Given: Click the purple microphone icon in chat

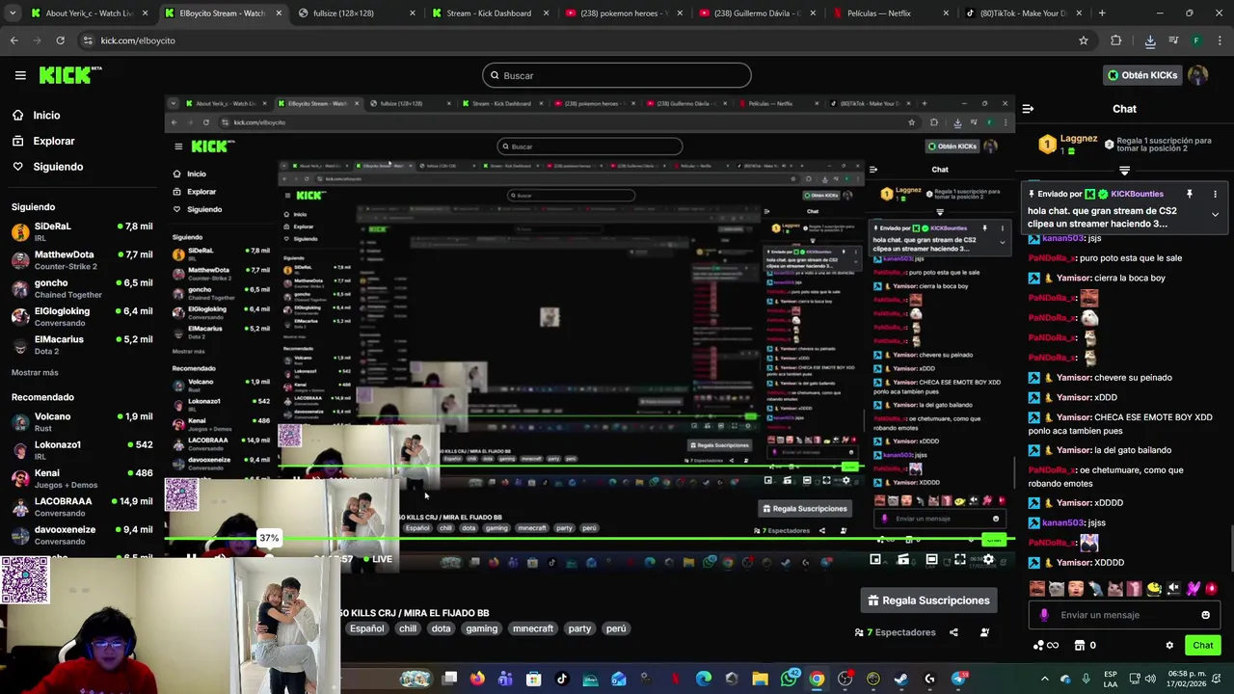Looking at the screenshot, I should (1044, 615).
